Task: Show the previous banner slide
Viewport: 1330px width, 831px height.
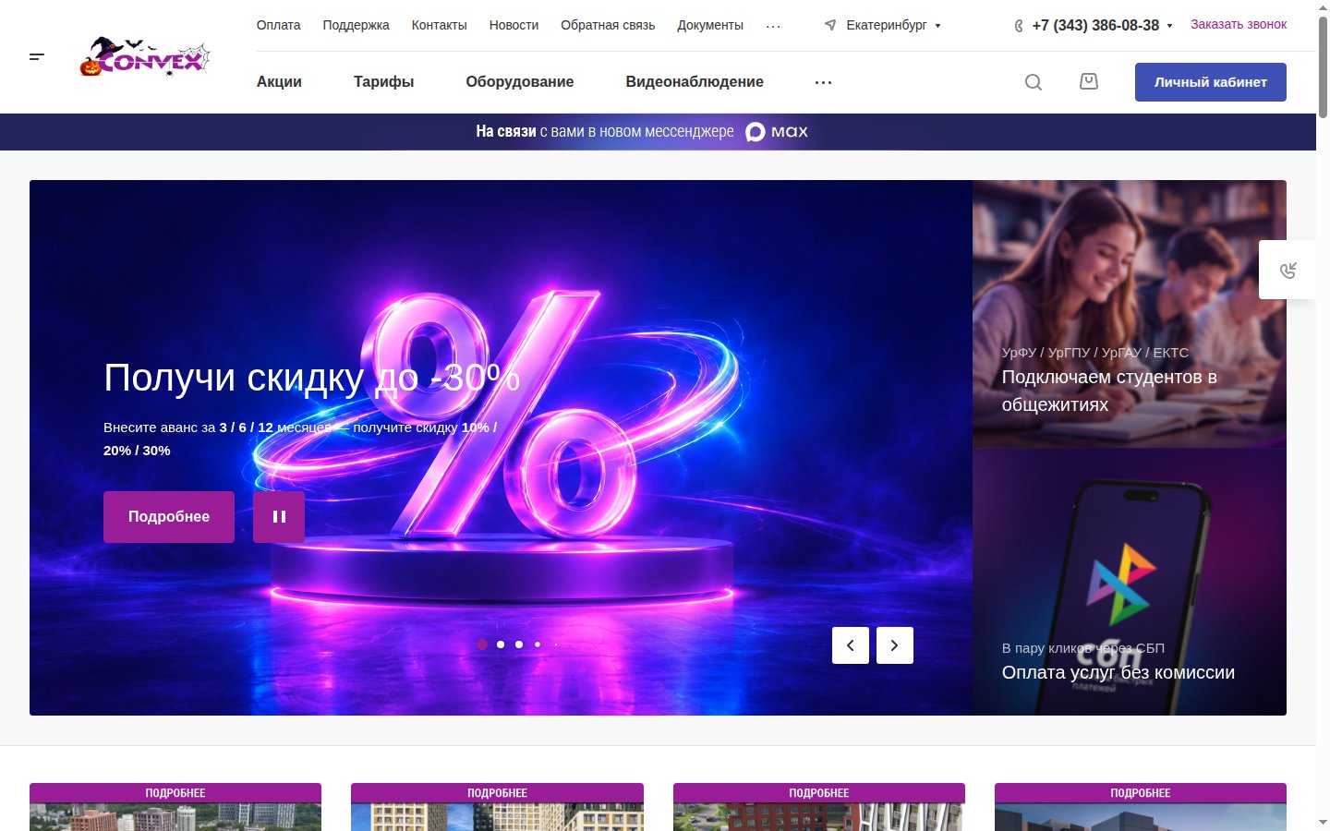Action: pyautogui.click(x=851, y=645)
